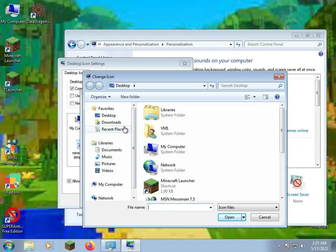
Task: Open MSN Messenger desktop shortcut
Action: 13,152
